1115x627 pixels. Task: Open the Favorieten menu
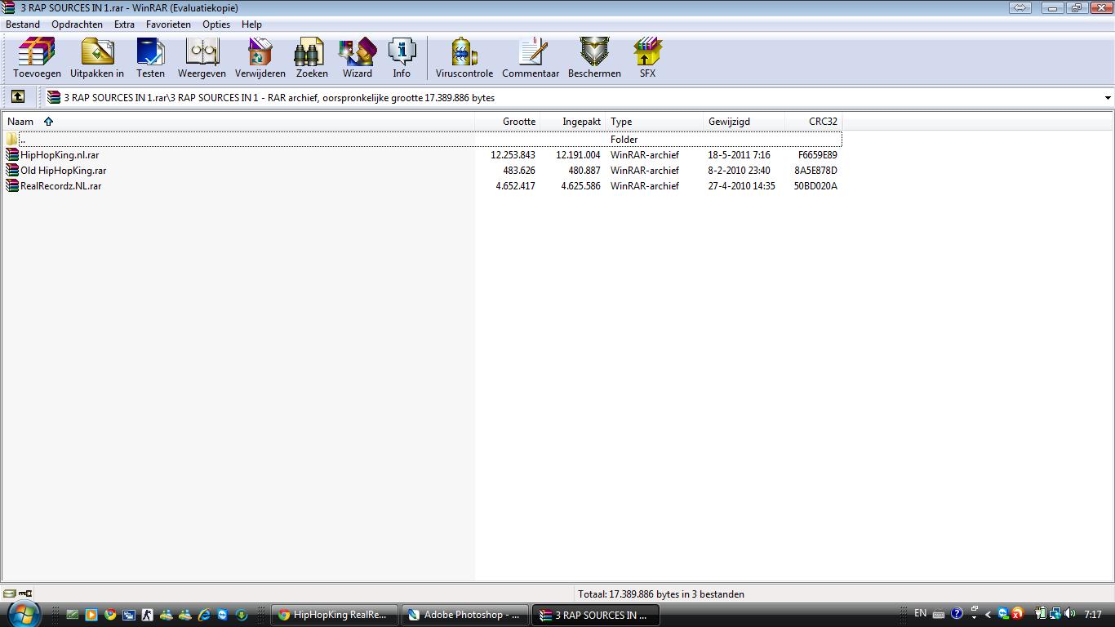(x=168, y=24)
